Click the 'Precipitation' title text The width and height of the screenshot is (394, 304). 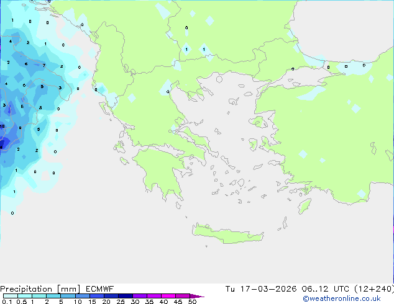click(26, 289)
